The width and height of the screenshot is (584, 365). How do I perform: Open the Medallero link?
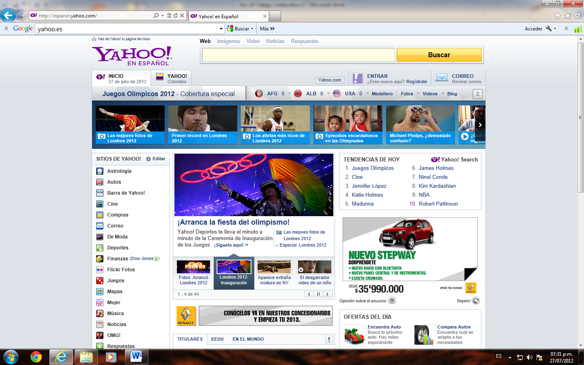pyautogui.click(x=382, y=94)
